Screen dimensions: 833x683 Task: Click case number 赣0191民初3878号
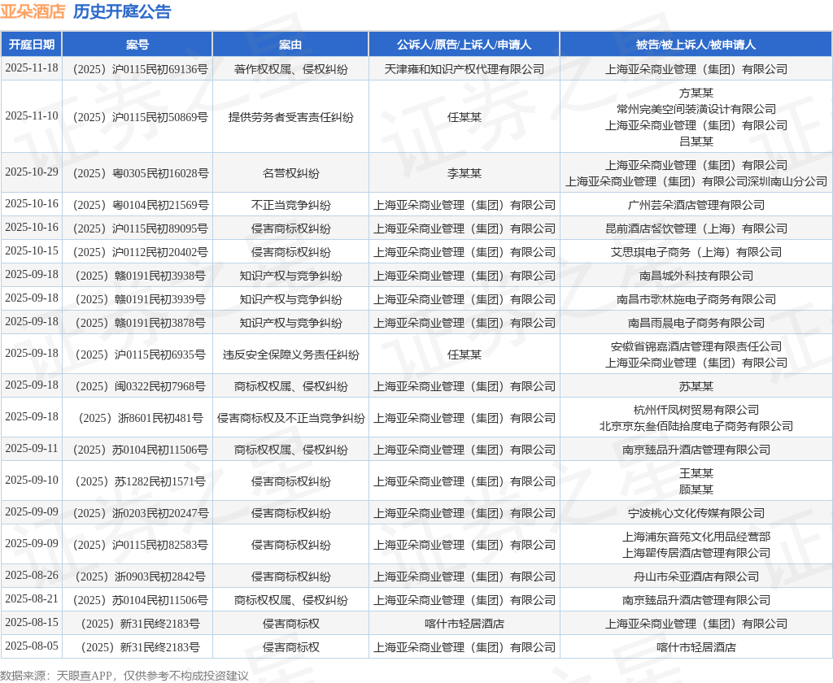(140, 323)
